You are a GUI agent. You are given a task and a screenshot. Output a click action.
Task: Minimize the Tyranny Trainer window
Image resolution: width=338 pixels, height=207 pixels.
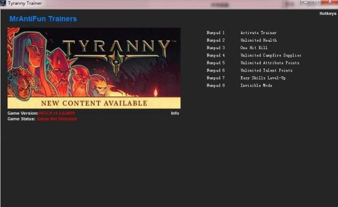pyautogui.click(x=306, y=2)
